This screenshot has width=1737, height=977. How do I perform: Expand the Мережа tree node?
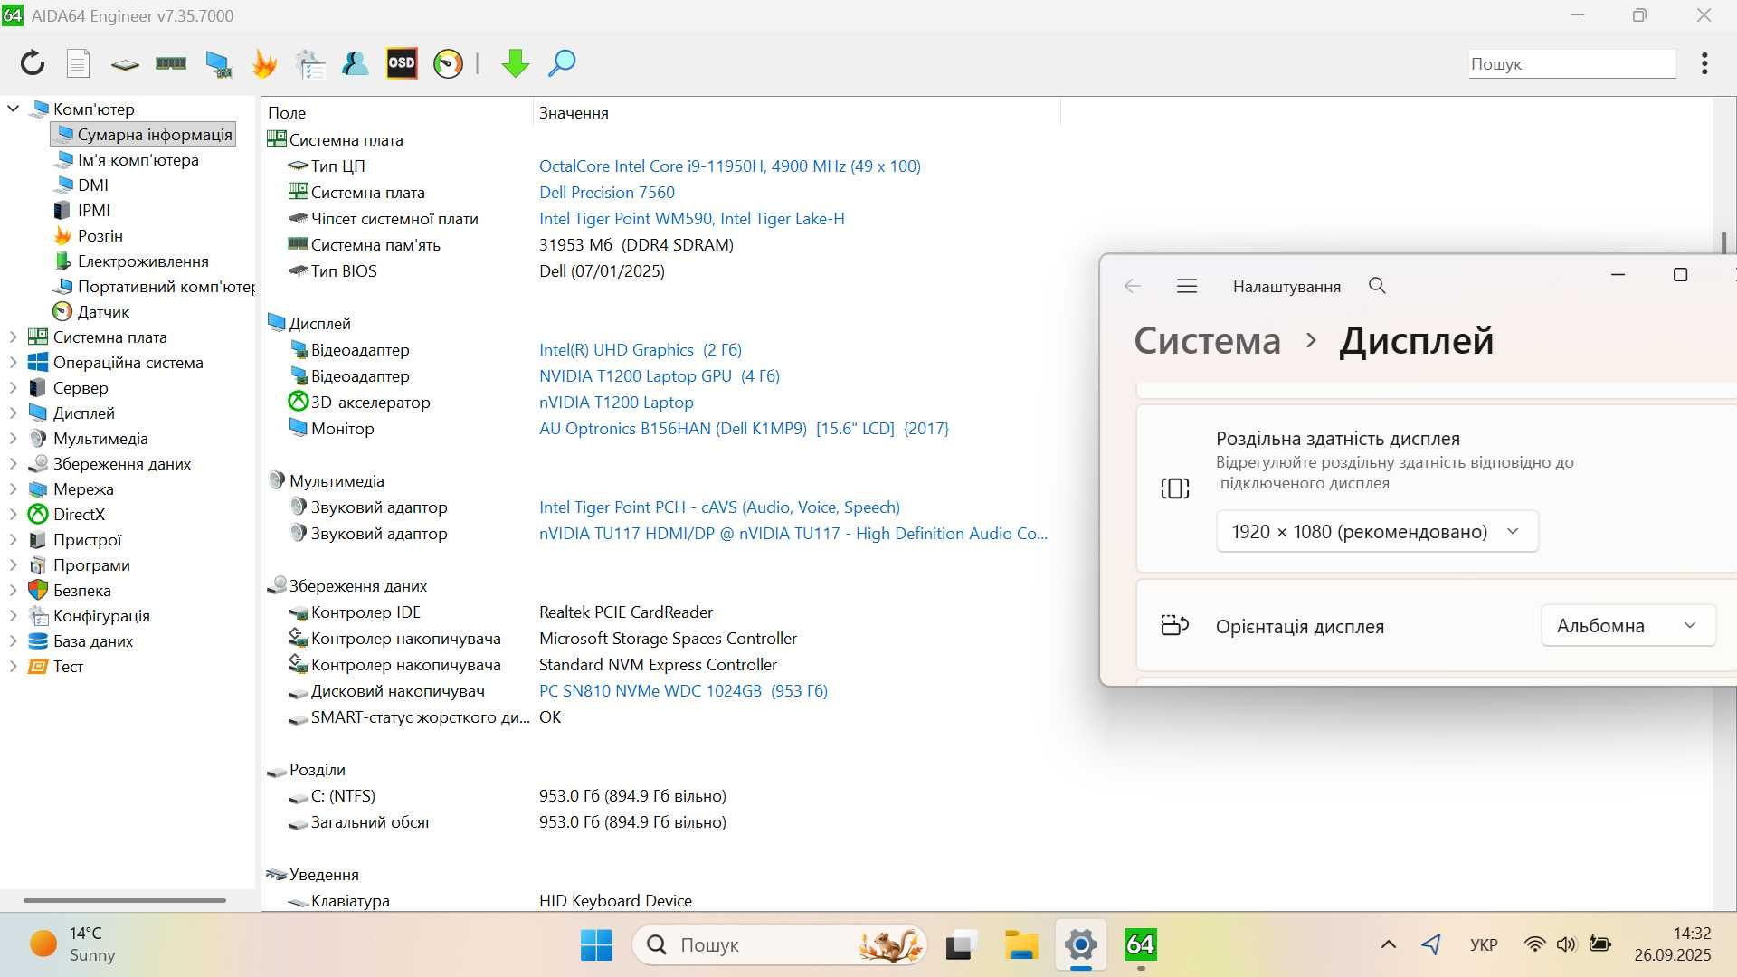[x=13, y=488]
